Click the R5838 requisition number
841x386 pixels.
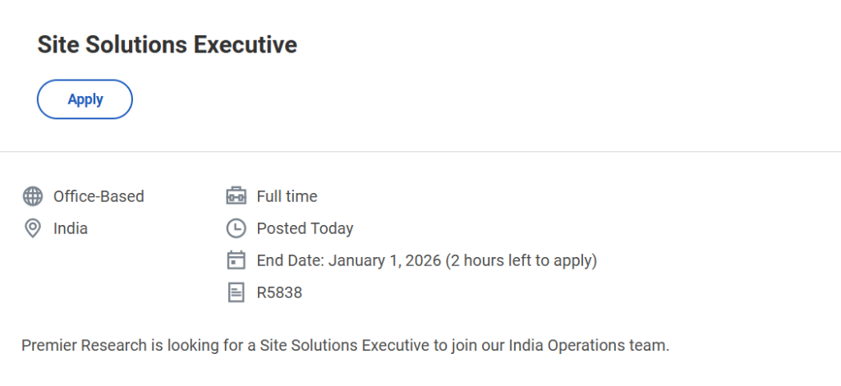(x=279, y=292)
